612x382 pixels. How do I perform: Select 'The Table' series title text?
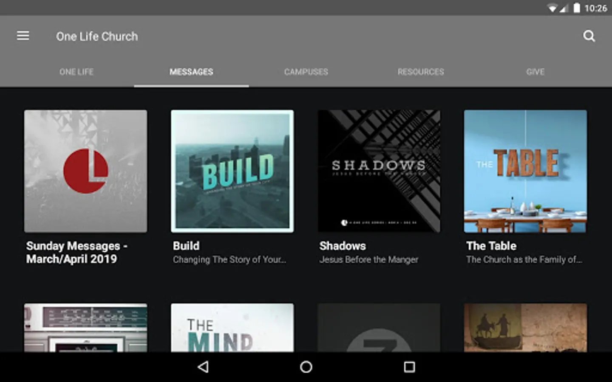[x=491, y=246]
